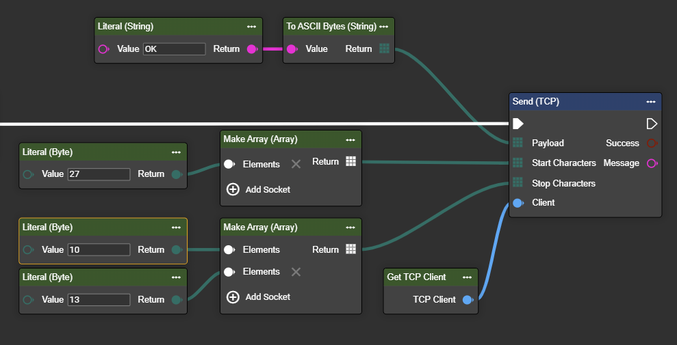Open options menu of Literal (Byte) 27 node
The image size is (677, 345).
176,152
